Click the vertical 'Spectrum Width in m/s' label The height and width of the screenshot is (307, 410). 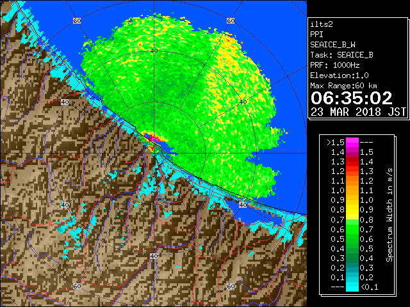pyautogui.click(x=389, y=215)
